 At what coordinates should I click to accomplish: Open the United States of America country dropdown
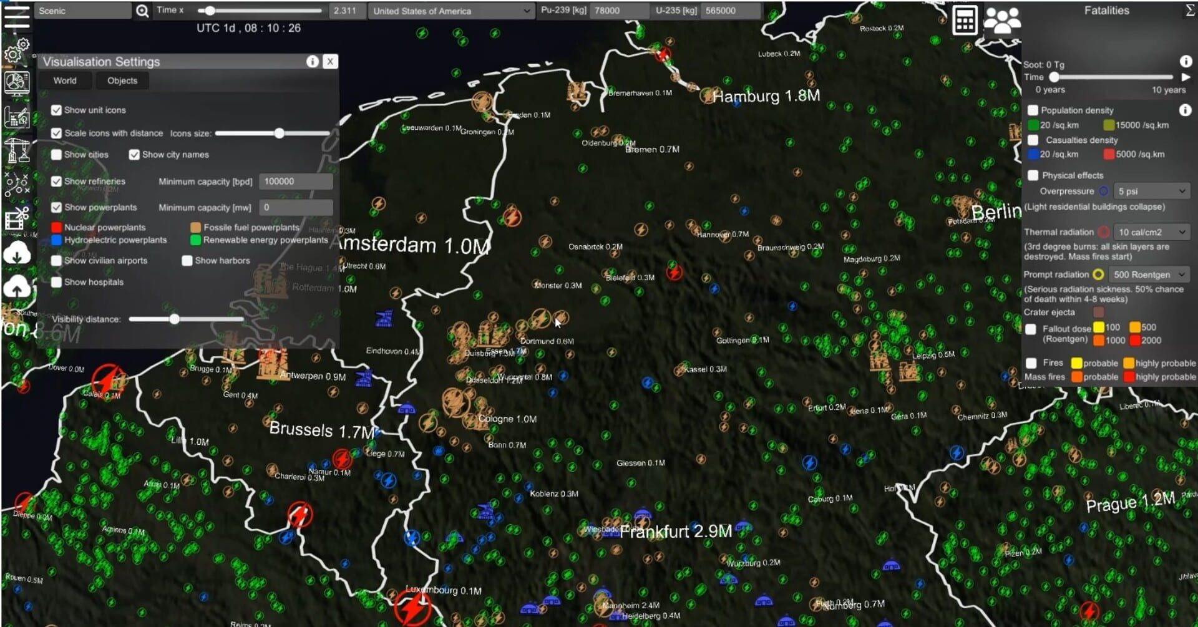[x=450, y=11]
